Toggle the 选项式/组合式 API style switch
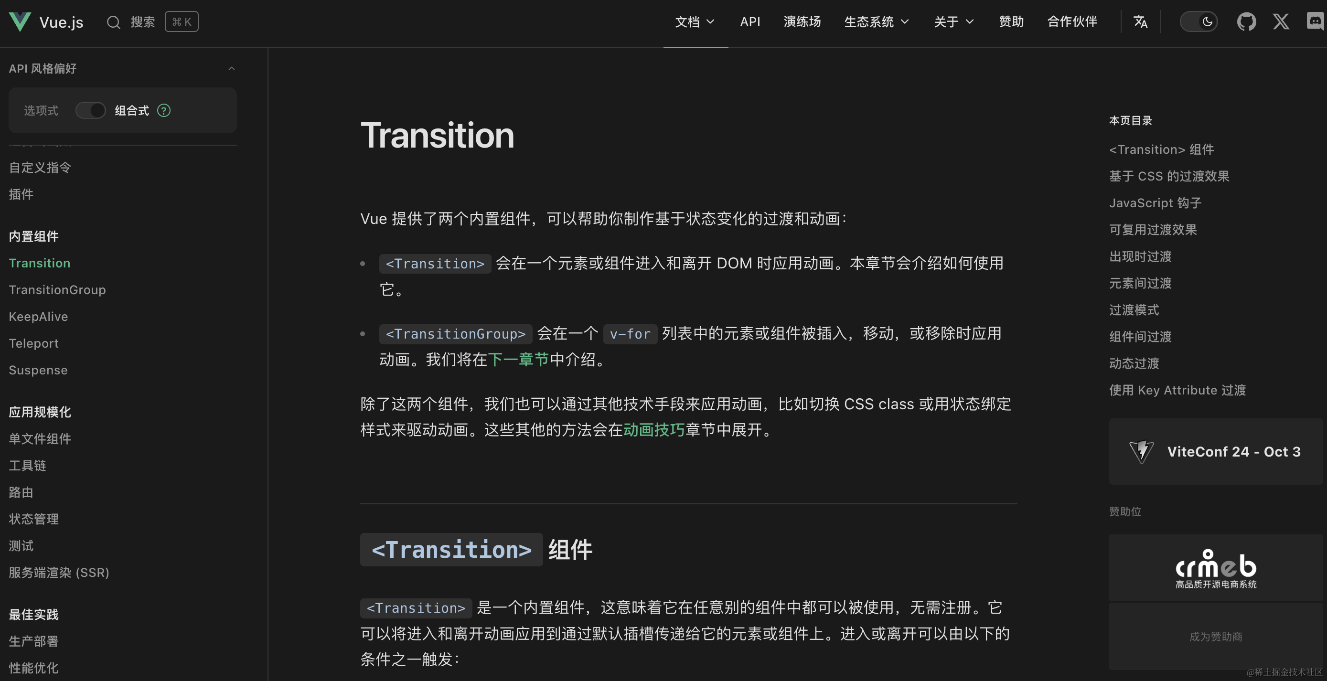Image resolution: width=1327 pixels, height=681 pixels. coord(91,110)
